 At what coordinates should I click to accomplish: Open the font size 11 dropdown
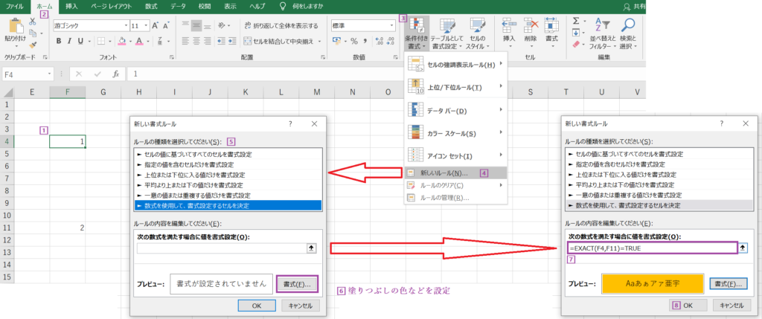tap(145, 26)
